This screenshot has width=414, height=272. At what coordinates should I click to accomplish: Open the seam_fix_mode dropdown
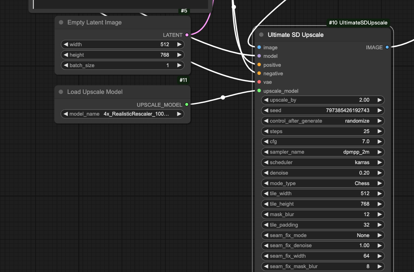click(323, 235)
